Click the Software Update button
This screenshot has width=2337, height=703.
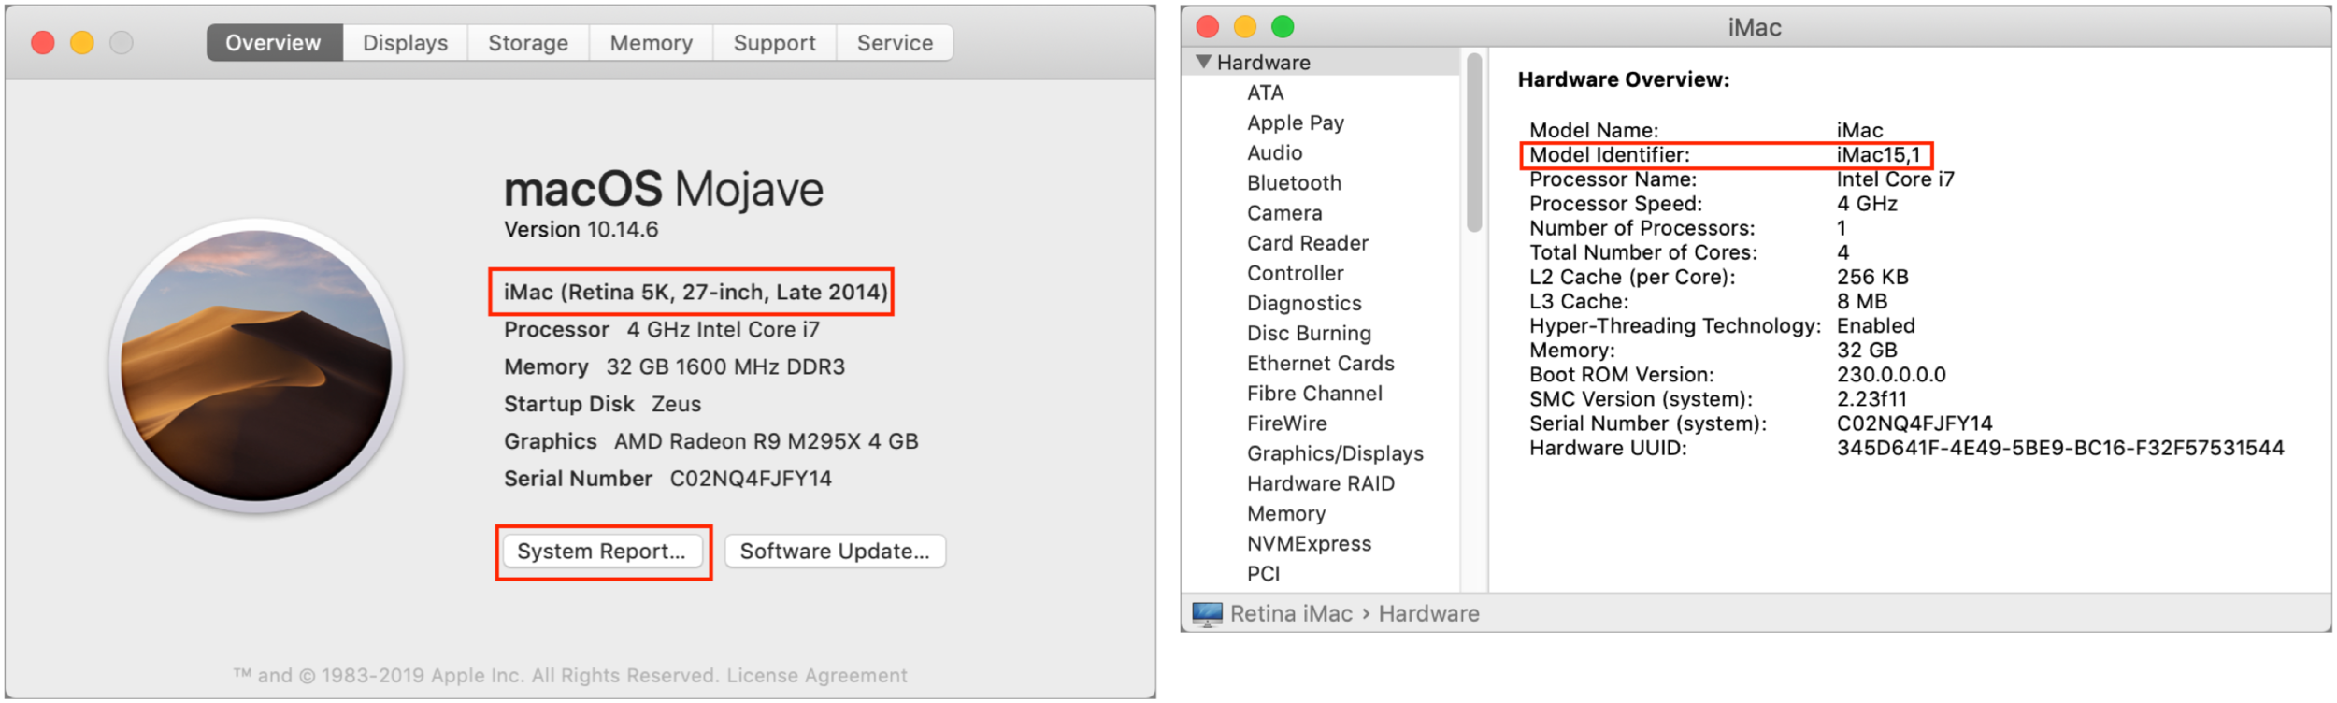point(835,552)
